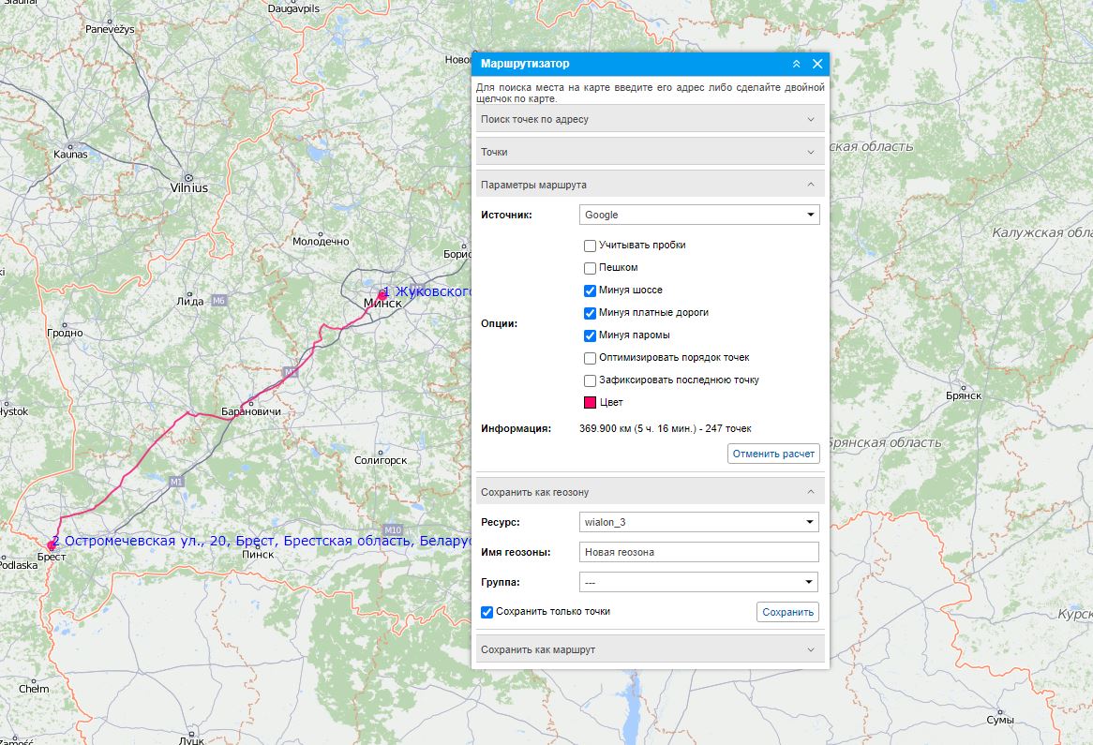
Task: Click route end marker at Брест
Action: coord(52,545)
